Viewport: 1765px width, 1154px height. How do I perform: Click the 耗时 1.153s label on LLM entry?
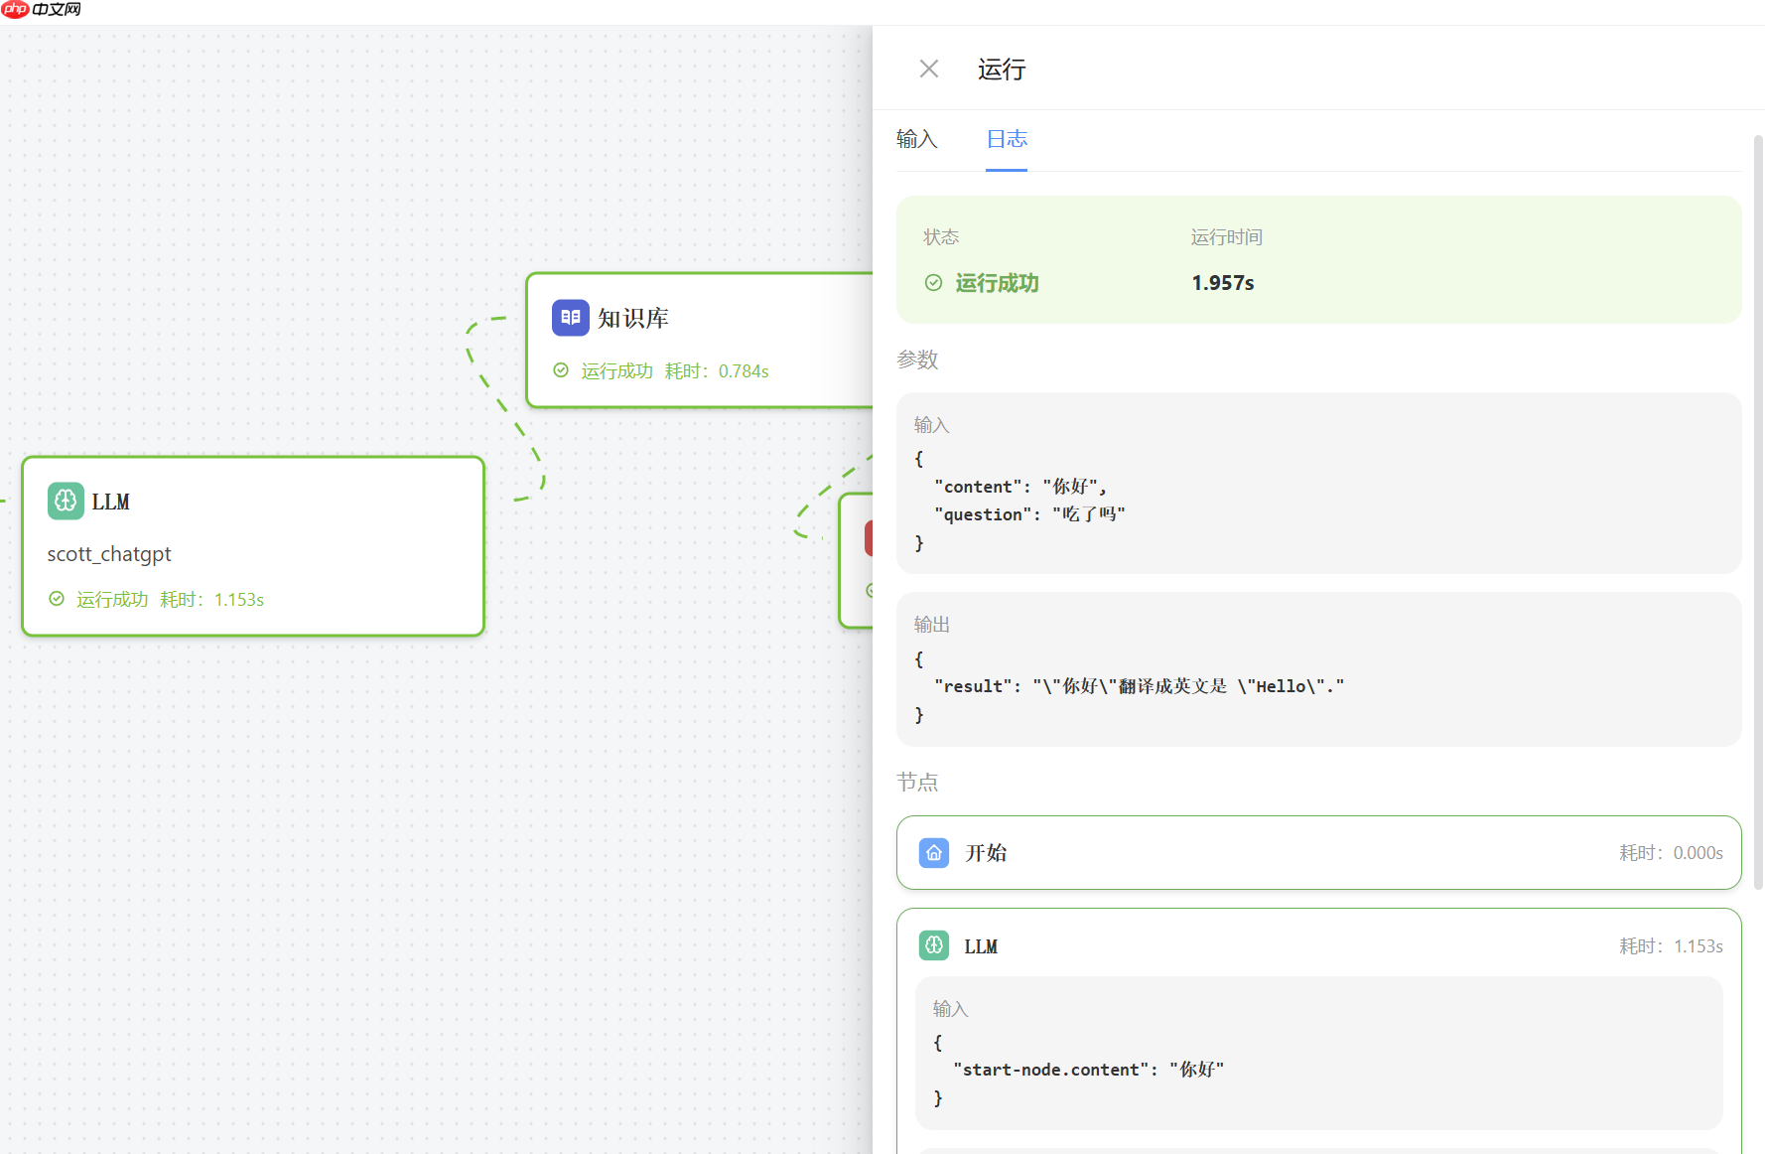[1672, 945]
